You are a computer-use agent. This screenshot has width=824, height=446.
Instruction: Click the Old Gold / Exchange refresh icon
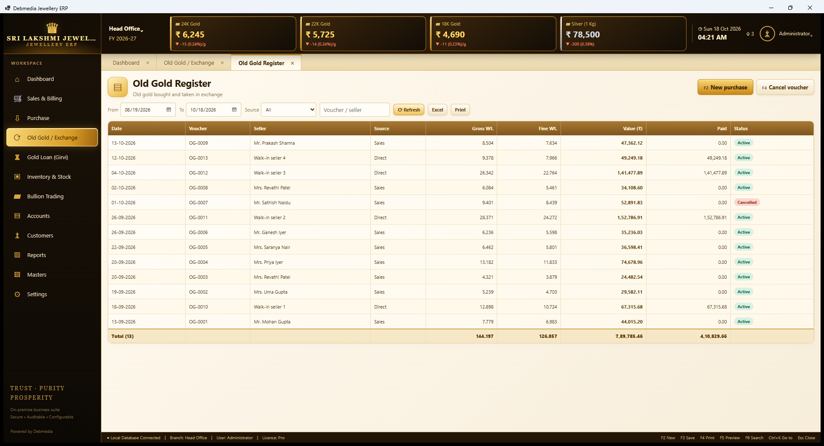(x=17, y=138)
